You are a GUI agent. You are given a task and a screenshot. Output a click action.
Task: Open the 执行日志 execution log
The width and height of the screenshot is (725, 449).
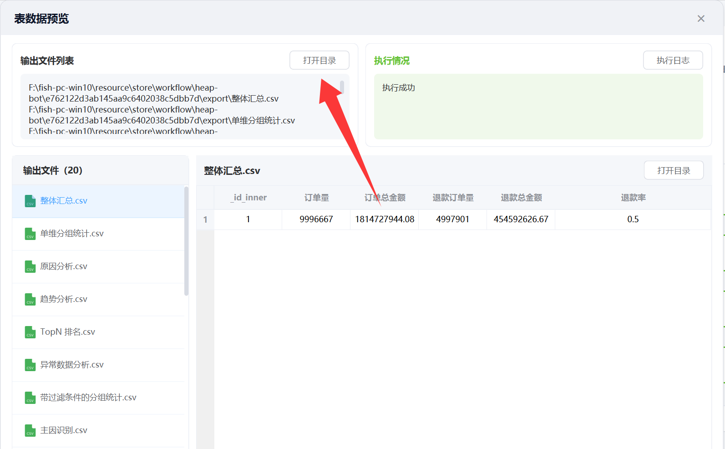click(x=673, y=61)
